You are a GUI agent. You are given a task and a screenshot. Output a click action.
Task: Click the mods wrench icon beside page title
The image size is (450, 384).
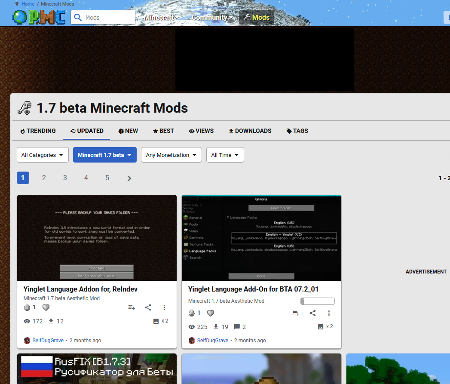24,108
